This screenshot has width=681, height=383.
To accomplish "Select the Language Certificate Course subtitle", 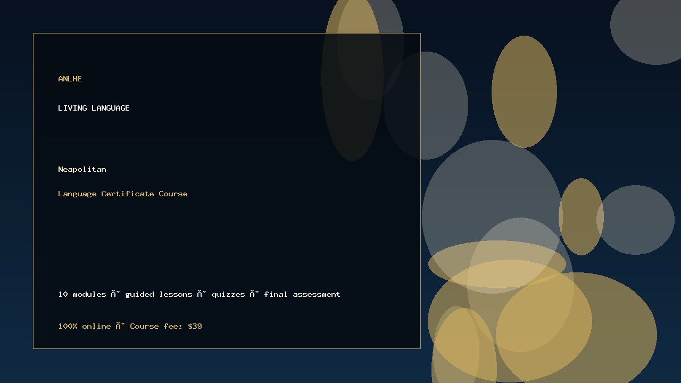I will click(123, 194).
